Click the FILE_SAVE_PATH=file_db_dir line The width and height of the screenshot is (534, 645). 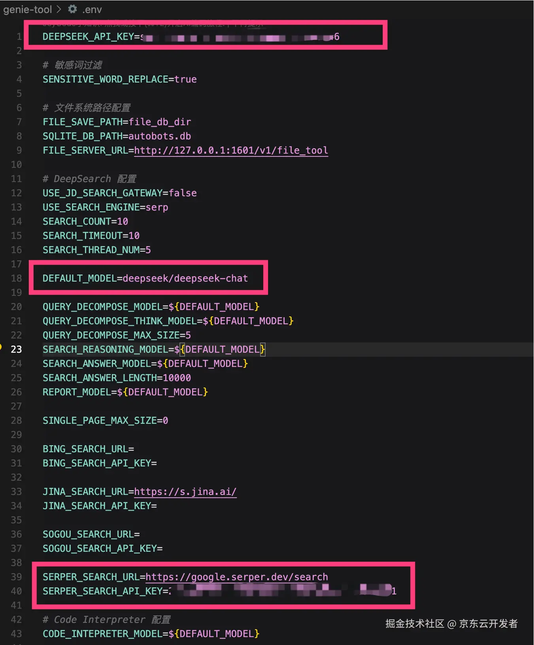tap(117, 122)
